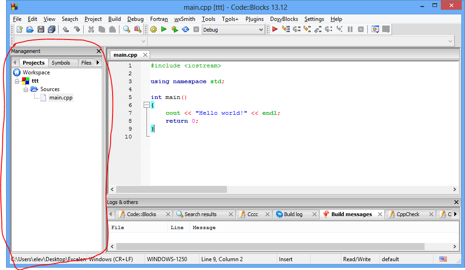Cut selection using scissors icon

coord(91,29)
